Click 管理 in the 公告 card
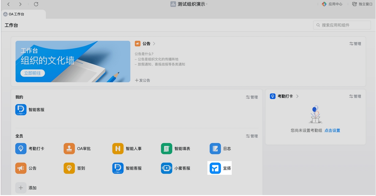The image size is (376, 196). pyautogui.click(x=355, y=44)
